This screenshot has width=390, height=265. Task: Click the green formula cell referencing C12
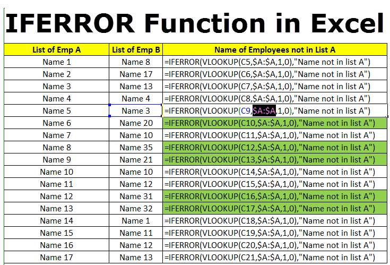[275, 147]
